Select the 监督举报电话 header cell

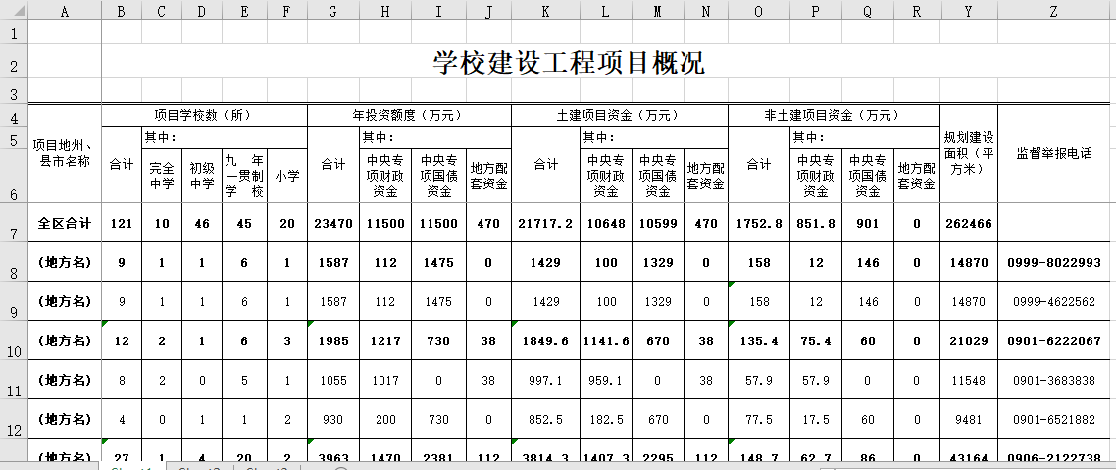[1056, 153]
